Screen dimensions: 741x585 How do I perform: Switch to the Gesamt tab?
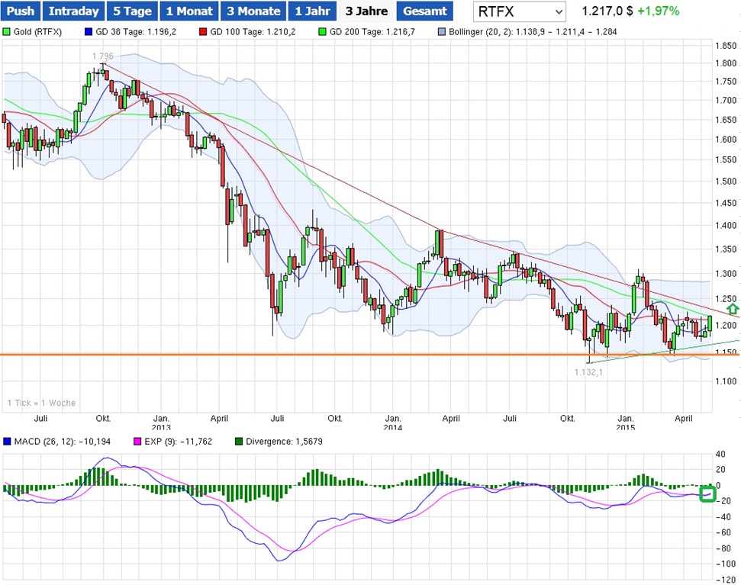[425, 11]
